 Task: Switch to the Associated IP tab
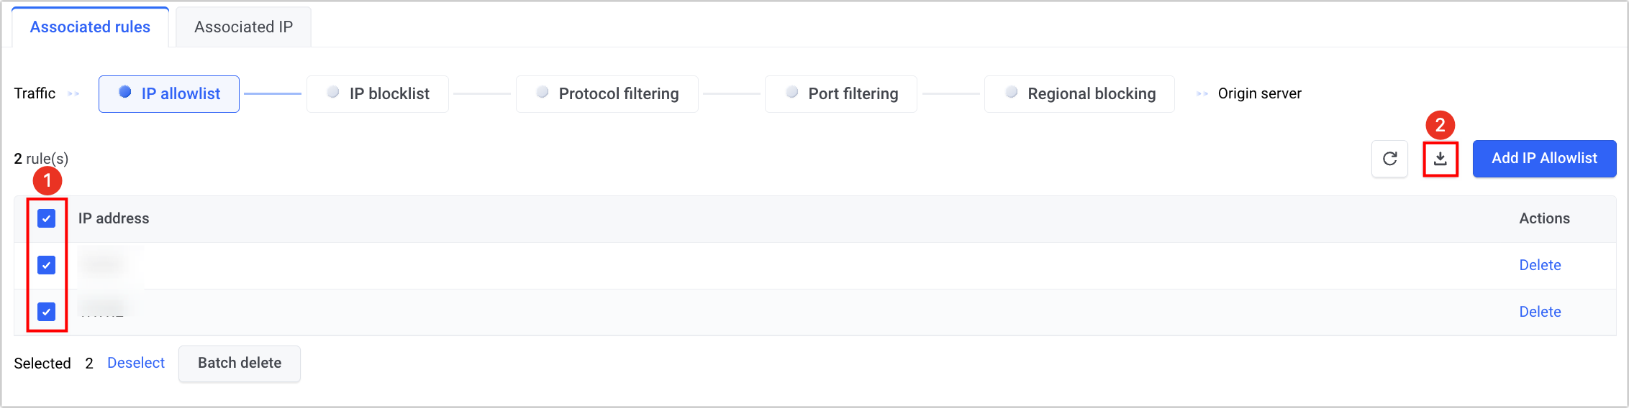pos(243,27)
